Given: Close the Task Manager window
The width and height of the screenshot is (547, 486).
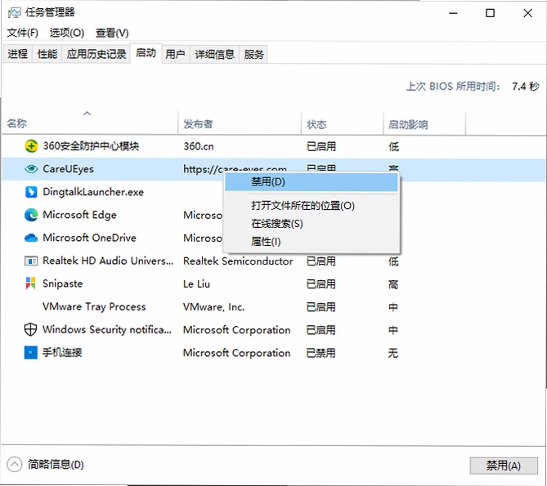Looking at the screenshot, I should [x=528, y=13].
